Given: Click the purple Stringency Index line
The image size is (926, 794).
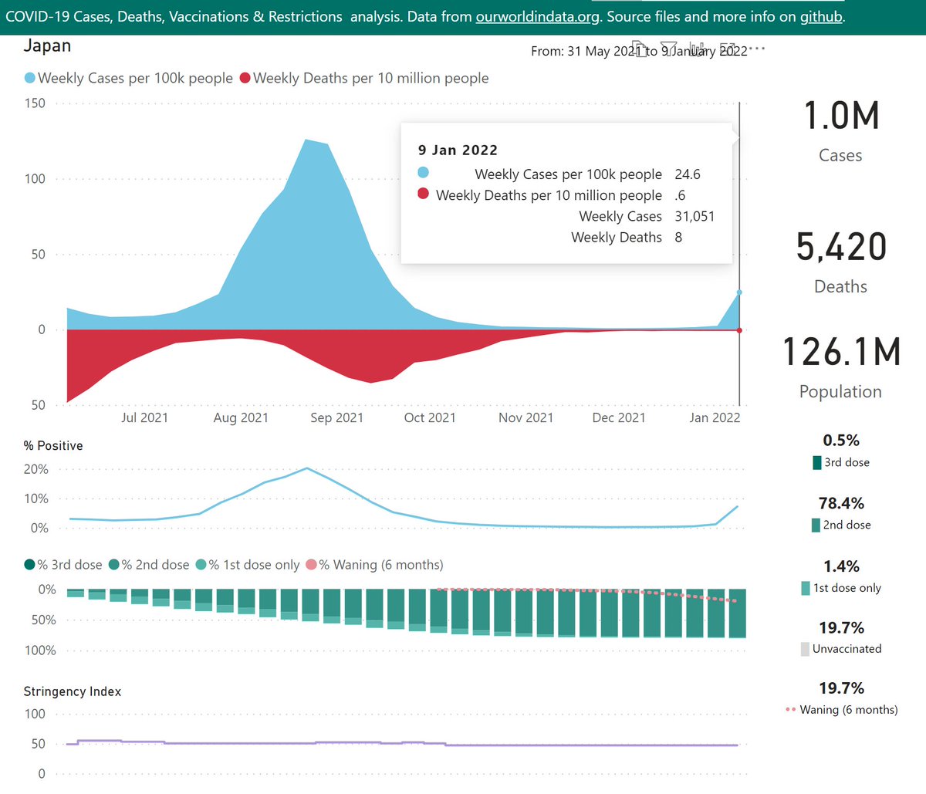Looking at the screenshot, I should pyautogui.click(x=401, y=744).
